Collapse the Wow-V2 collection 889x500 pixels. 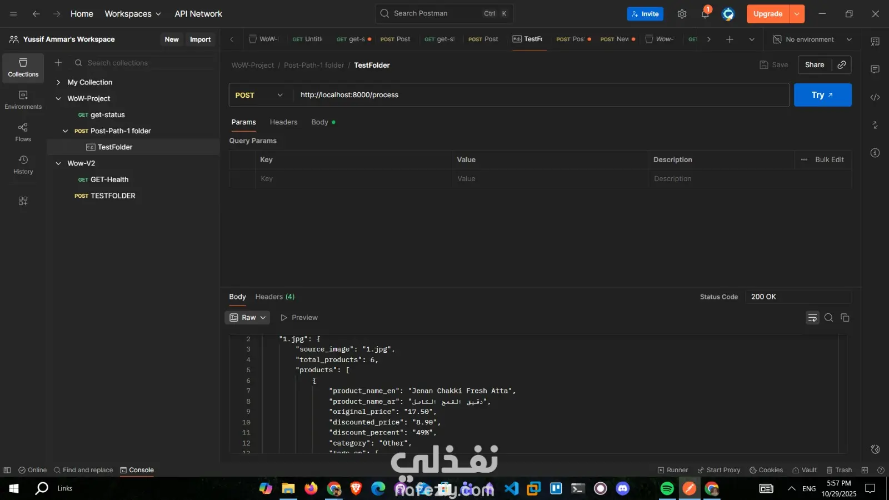(x=58, y=163)
